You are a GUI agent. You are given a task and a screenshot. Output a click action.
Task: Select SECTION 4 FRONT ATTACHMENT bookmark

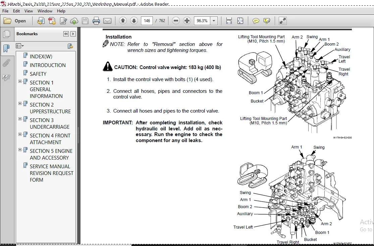pos(50,139)
